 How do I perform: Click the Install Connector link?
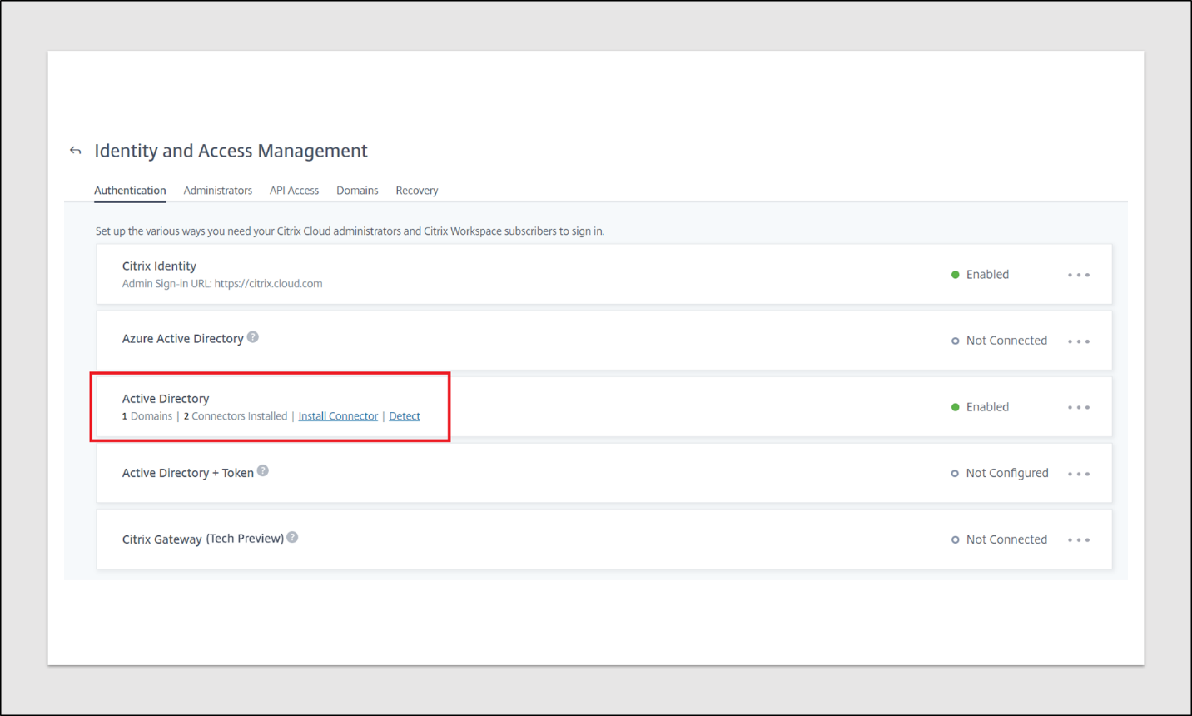click(x=338, y=416)
